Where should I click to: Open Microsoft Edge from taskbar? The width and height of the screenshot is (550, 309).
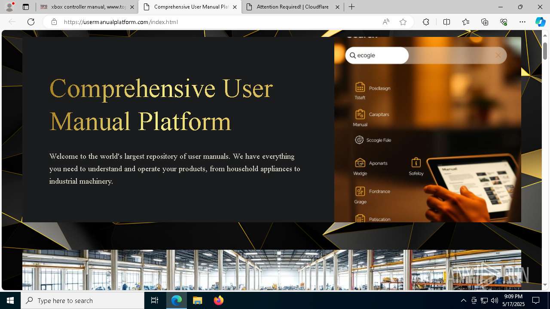[x=177, y=300]
